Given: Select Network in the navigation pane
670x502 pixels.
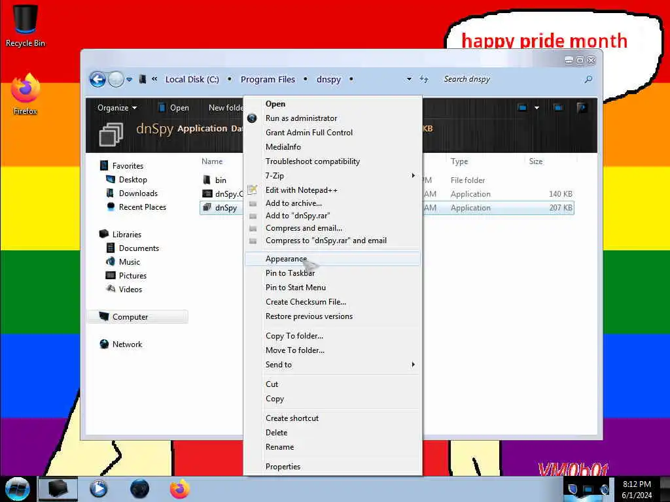Looking at the screenshot, I should click(127, 344).
